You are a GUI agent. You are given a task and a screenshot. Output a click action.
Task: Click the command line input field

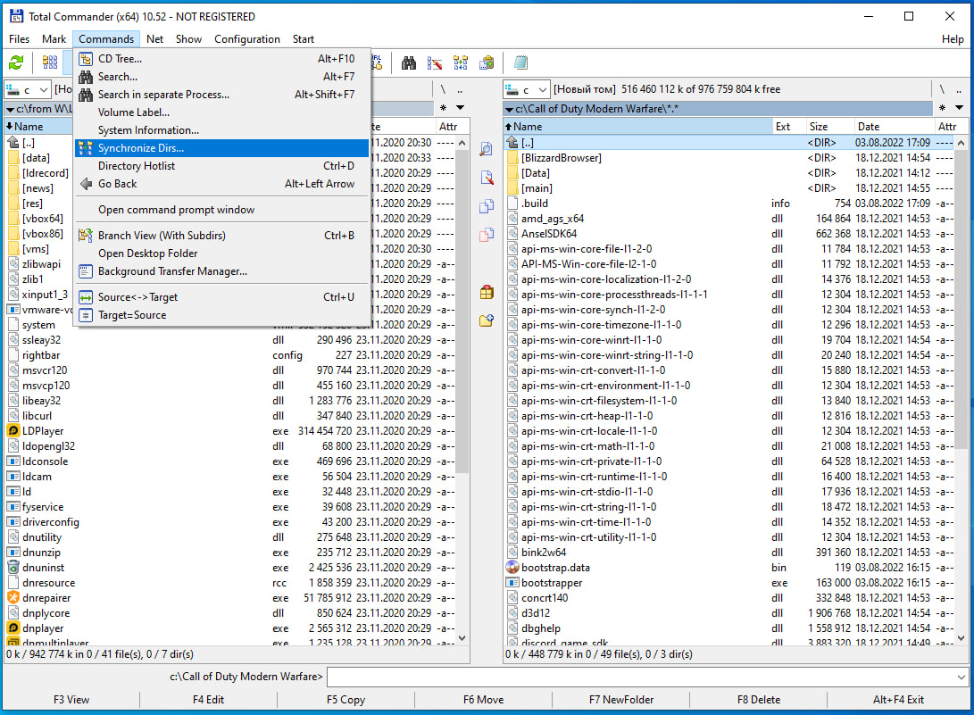tap(647, 677)
